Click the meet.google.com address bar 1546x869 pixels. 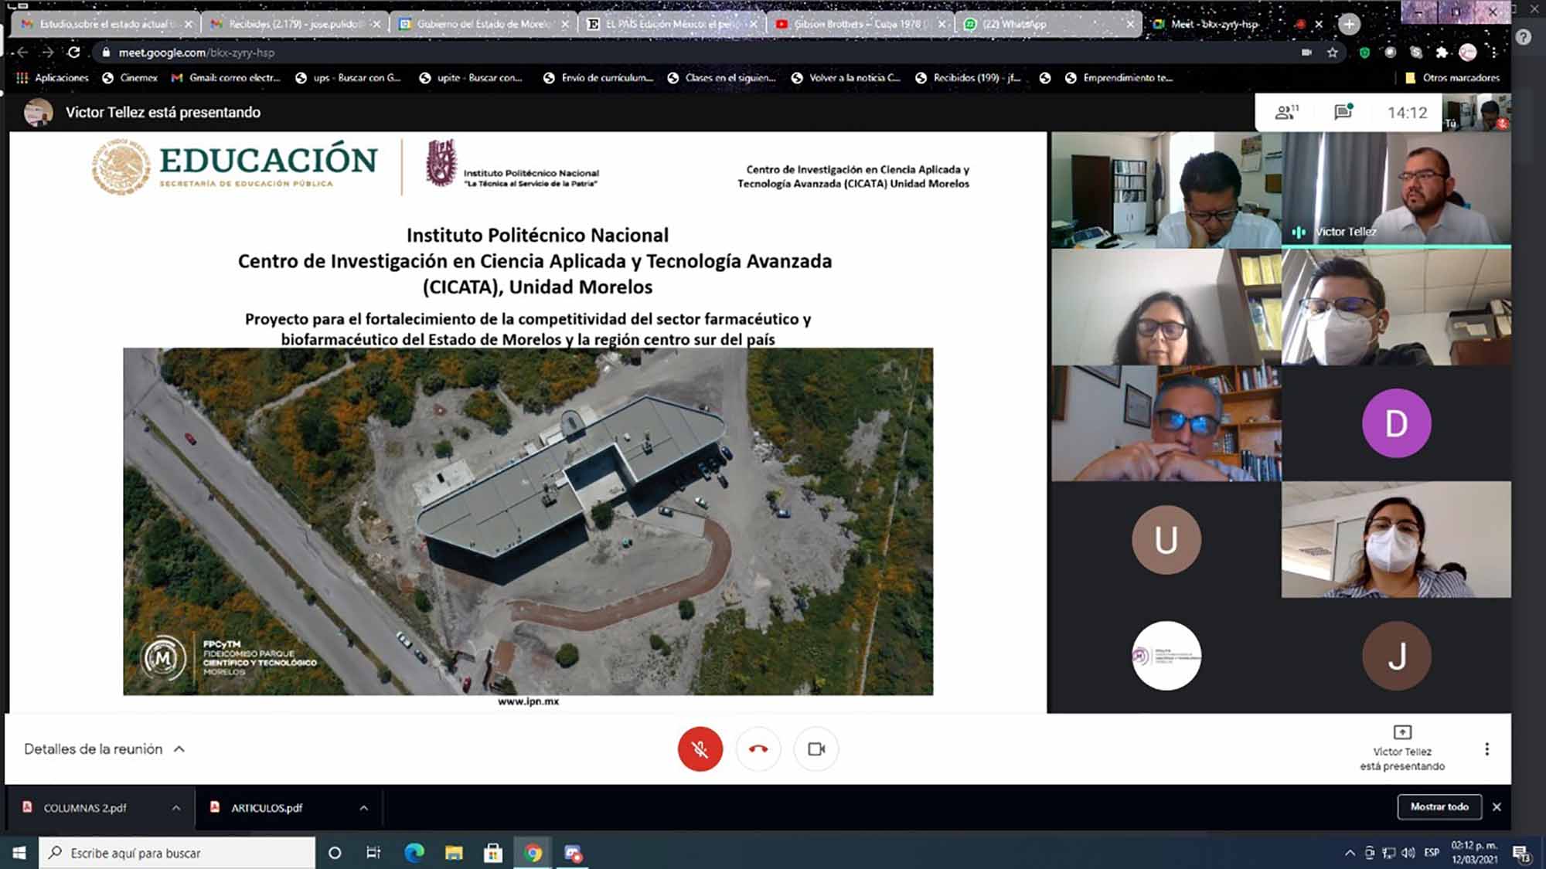point(696,53)
